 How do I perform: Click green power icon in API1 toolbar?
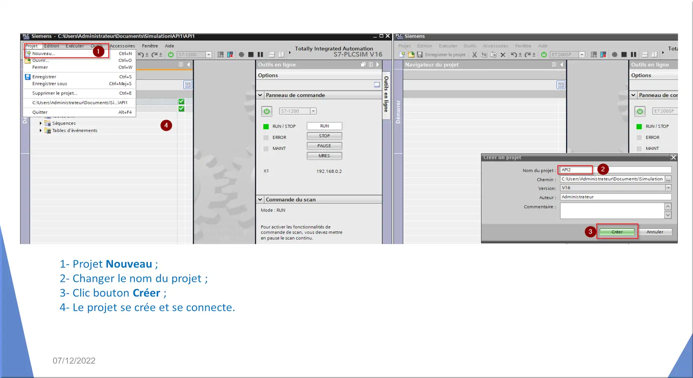(171, 55)
